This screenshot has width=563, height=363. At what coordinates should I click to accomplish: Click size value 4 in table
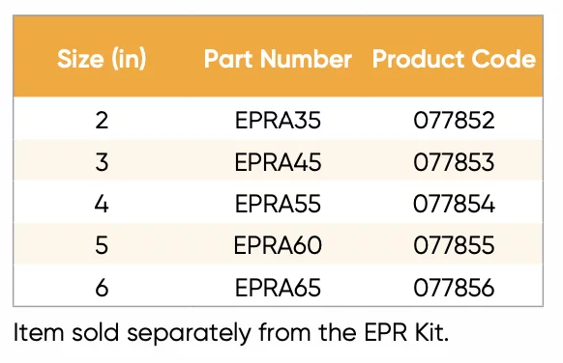coord(102,204)
